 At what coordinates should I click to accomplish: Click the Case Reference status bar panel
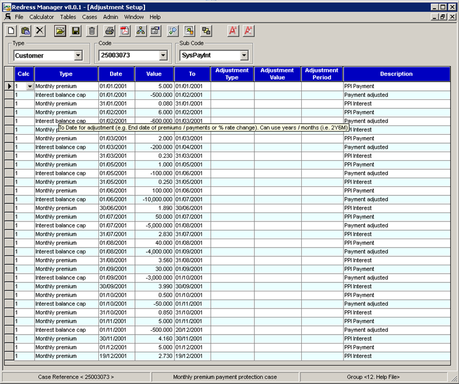76,377
